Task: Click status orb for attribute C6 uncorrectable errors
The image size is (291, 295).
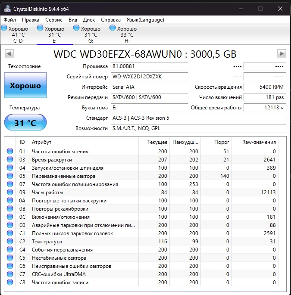Action: (10, 266)
